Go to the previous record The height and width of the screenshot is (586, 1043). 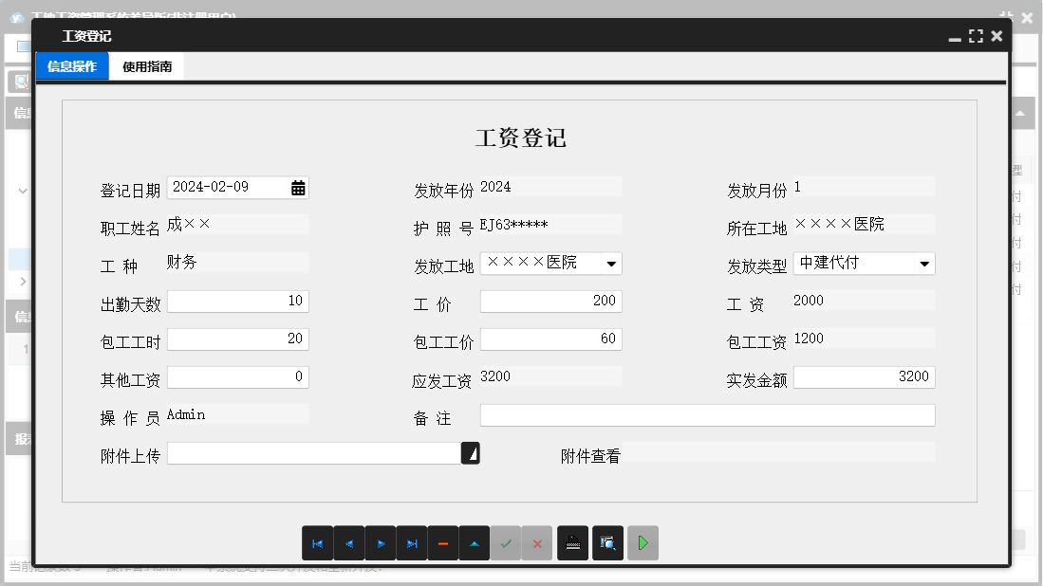[x=348, y=542]
